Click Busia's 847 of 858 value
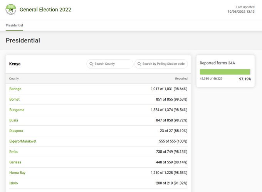262x192 pixels. pyautogui.click(x=171, y=120)
